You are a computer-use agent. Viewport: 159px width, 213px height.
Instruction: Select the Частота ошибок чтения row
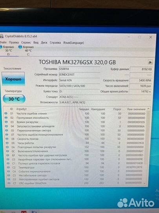pos(75,114)
